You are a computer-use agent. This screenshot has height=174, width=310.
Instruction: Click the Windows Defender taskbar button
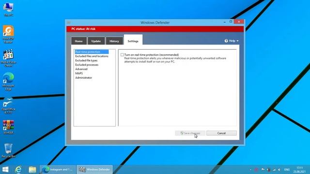coord(94,170)
